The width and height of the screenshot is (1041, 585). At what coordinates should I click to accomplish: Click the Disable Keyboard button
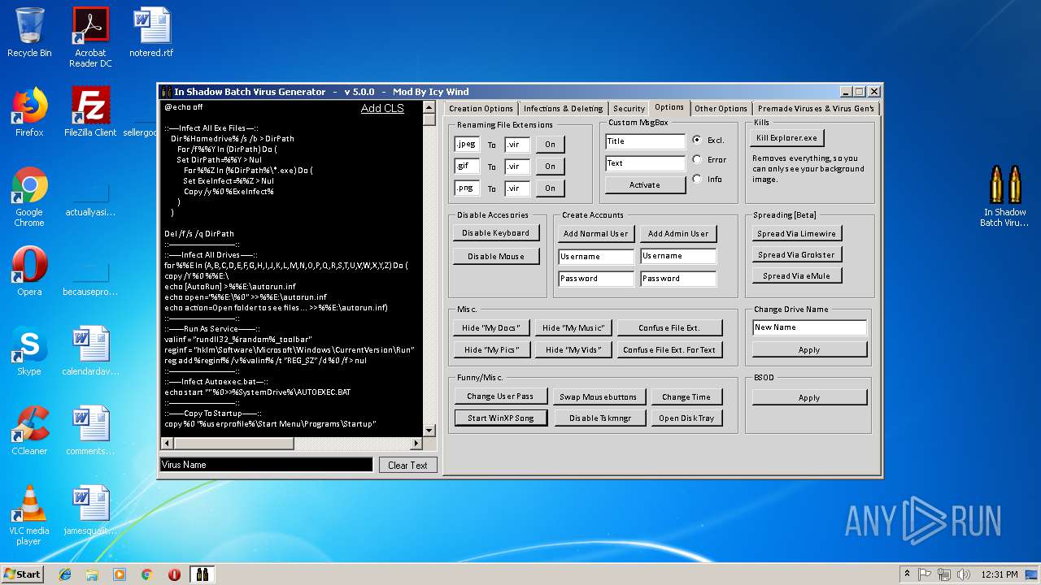(495, 233)
